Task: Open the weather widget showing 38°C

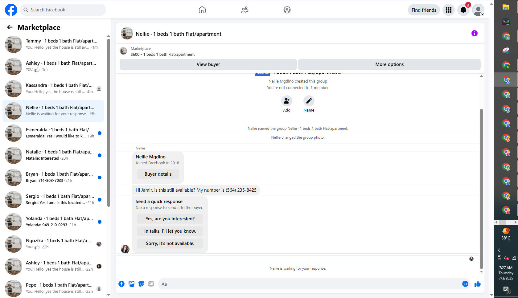Action: point(506,234)
